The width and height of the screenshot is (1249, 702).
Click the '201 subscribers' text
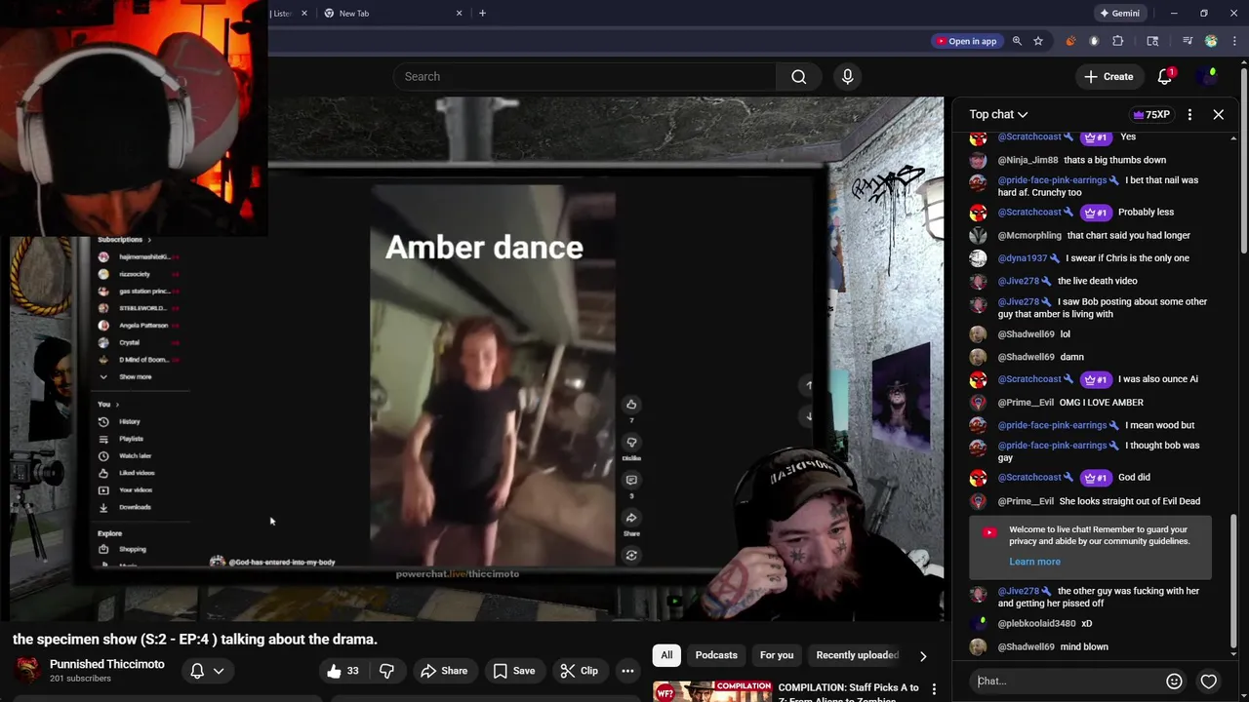(x=80, y=679)
